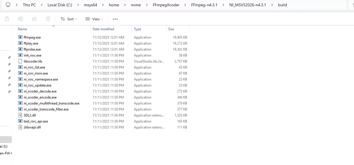Go to FFmpegXcoder folder breadcrumb

[166, 5]
